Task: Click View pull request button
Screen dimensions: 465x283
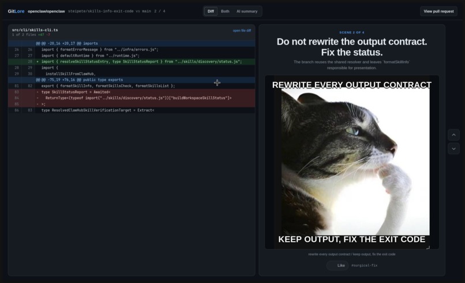Action: tap(438, 12)
